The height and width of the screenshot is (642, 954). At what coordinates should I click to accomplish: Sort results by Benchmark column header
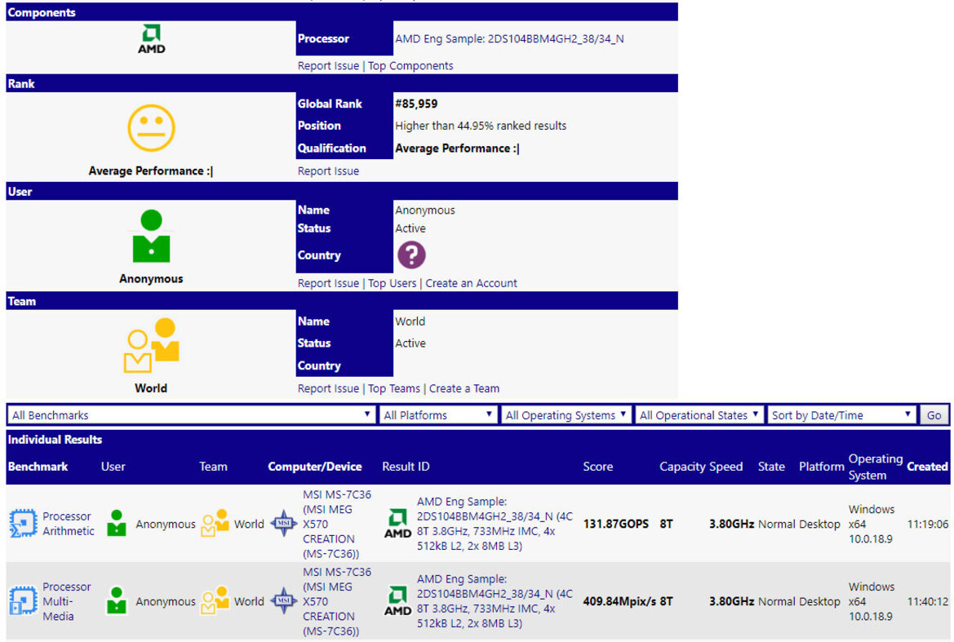38,467
